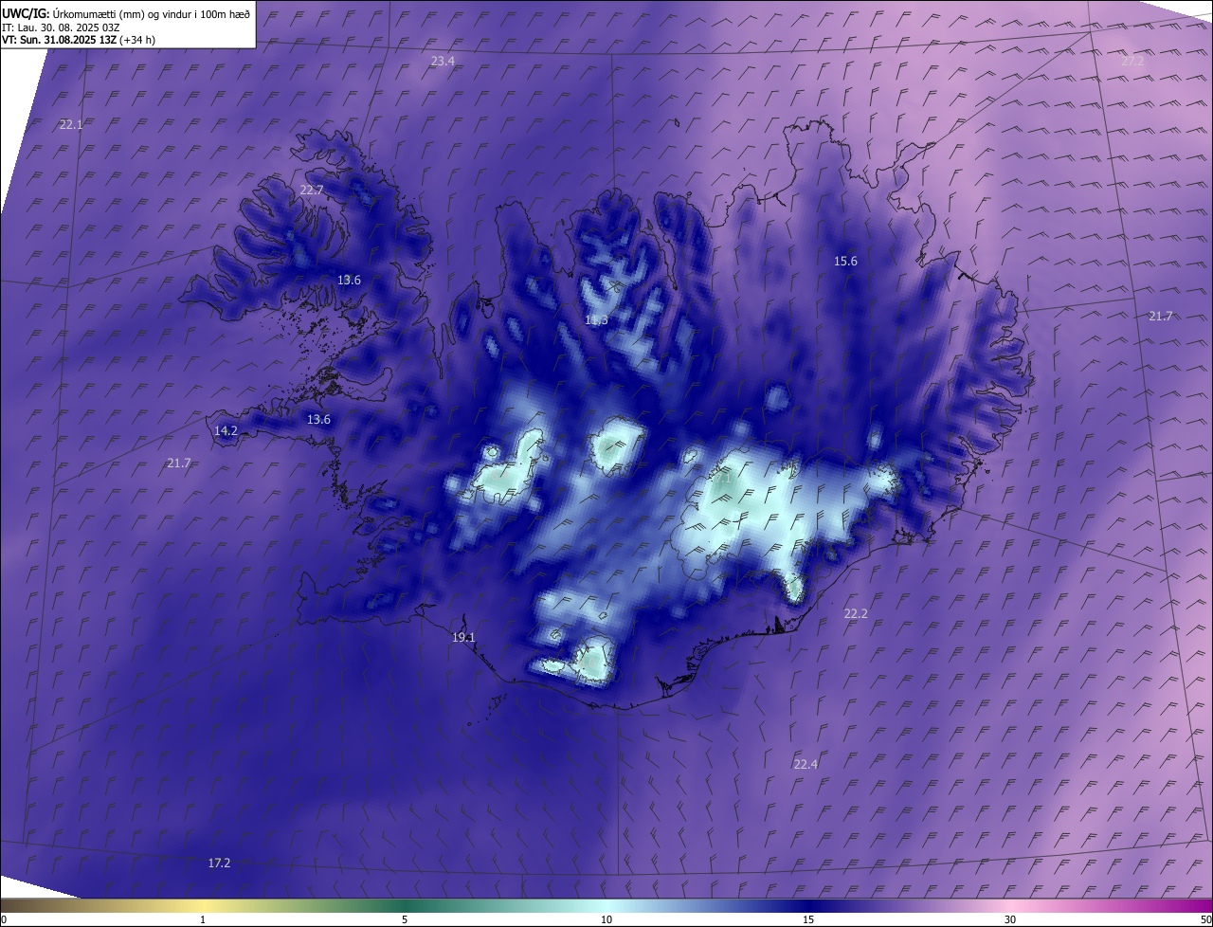Image resolution: width=1213 pixels, height=927 pixels.
Task: Click the 21.7 label off the east coast
Action: pos(1161,316)
